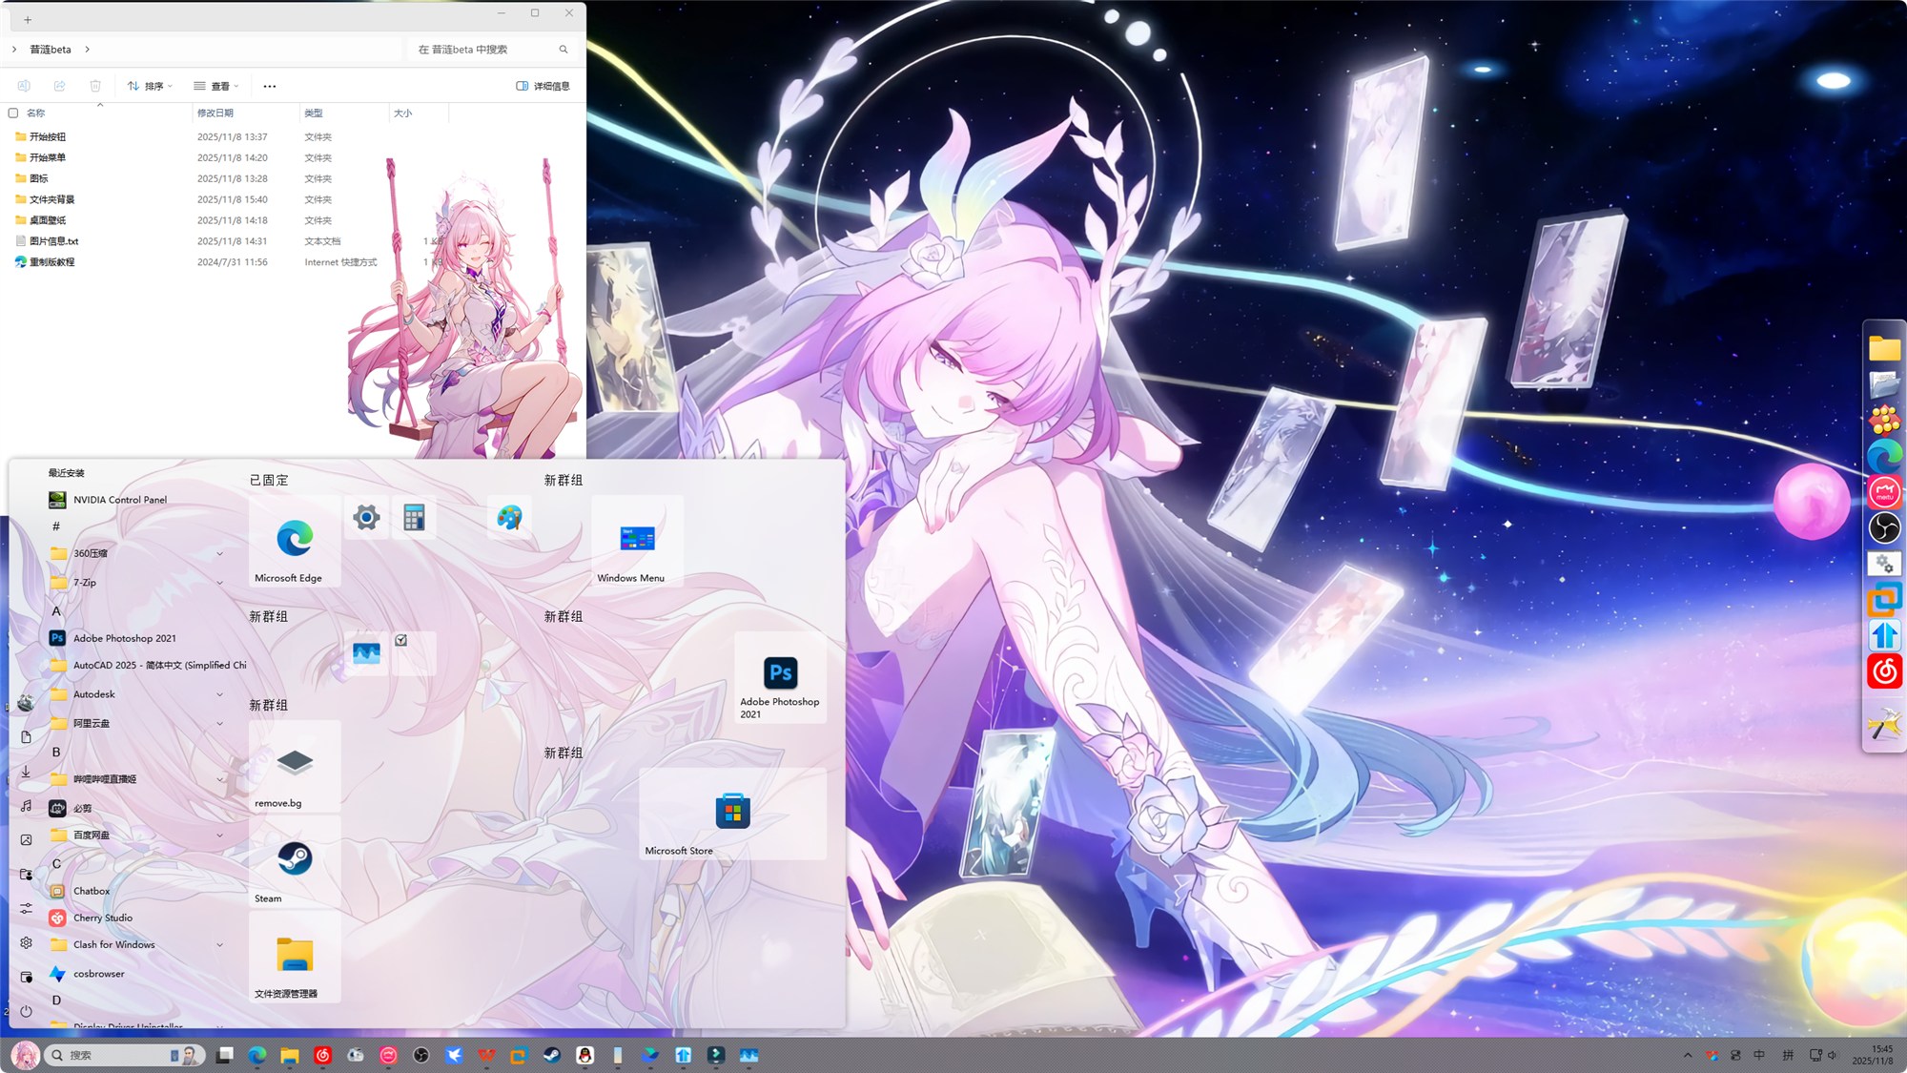Open the Paint palette tile
Viewport: 1907px width, 1073px height.
point(509,518)
